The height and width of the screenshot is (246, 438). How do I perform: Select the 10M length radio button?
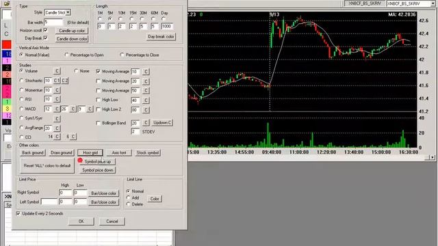point(120,19)
